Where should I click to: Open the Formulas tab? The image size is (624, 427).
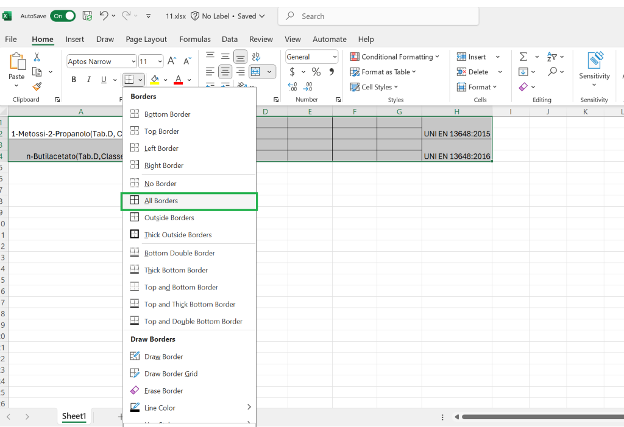[x=195, y=40]
